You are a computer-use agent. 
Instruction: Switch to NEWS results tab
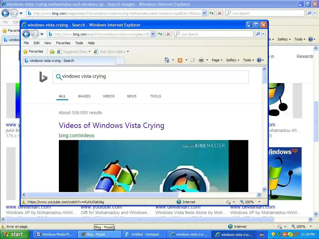132,96
